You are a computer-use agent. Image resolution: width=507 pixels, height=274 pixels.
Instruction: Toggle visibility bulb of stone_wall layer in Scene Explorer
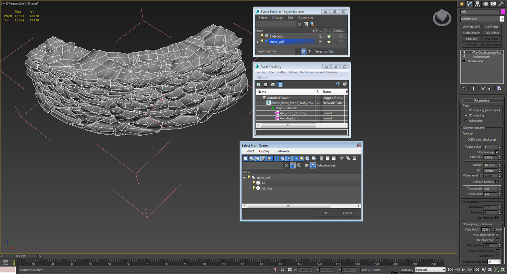[x=262, y=41]
